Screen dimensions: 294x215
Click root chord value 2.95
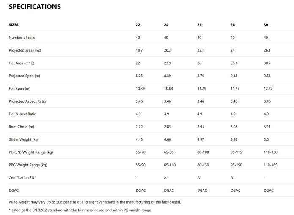[x=201, y=127]
